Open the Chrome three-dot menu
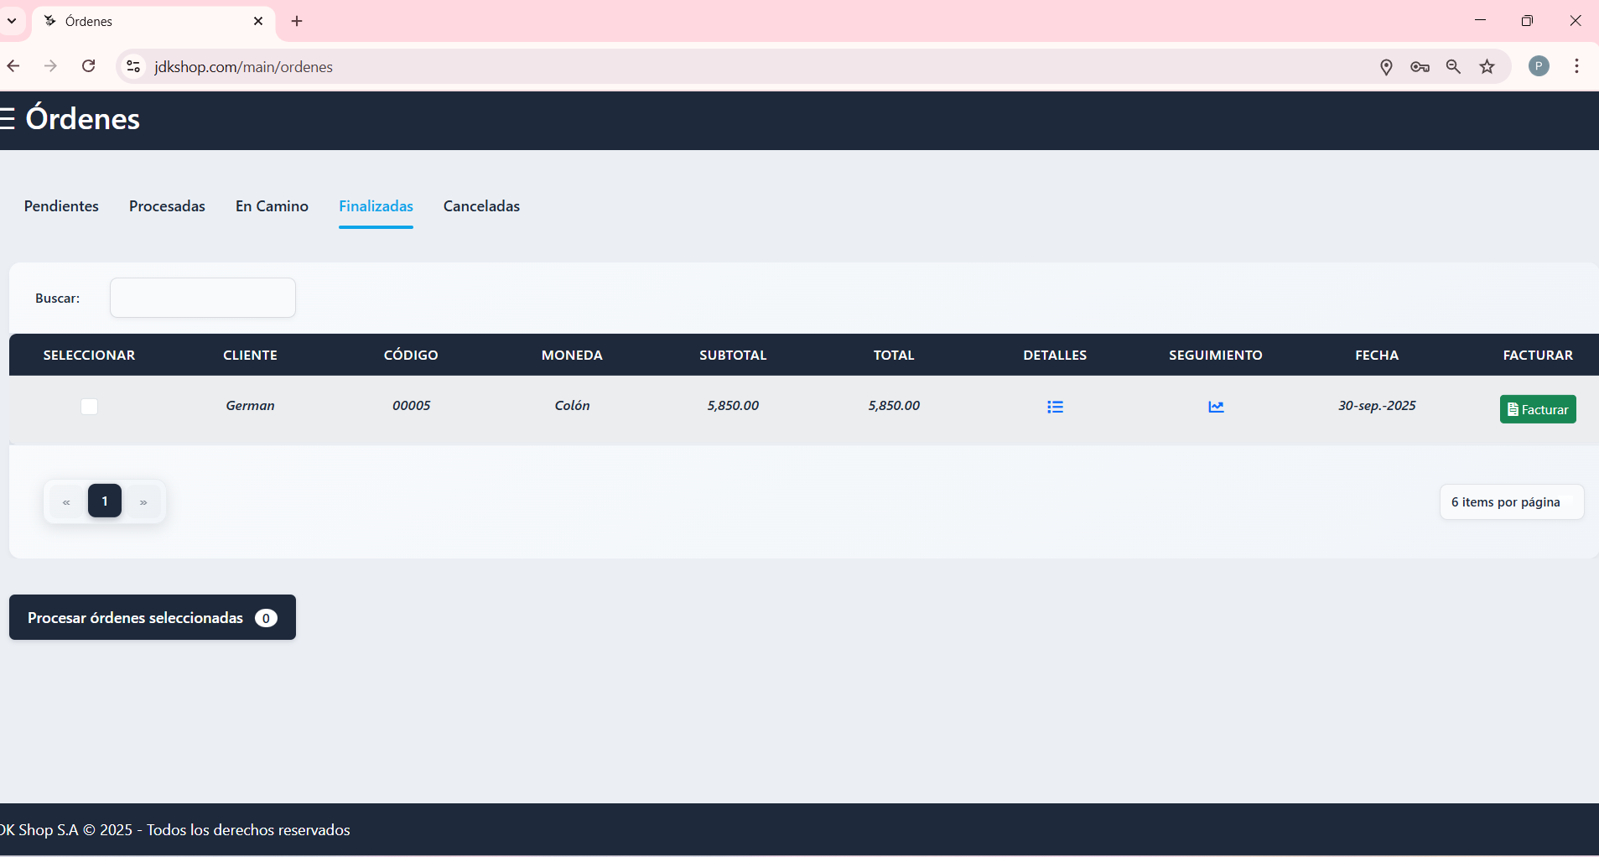1599x857 pixels. (1576, 66)
